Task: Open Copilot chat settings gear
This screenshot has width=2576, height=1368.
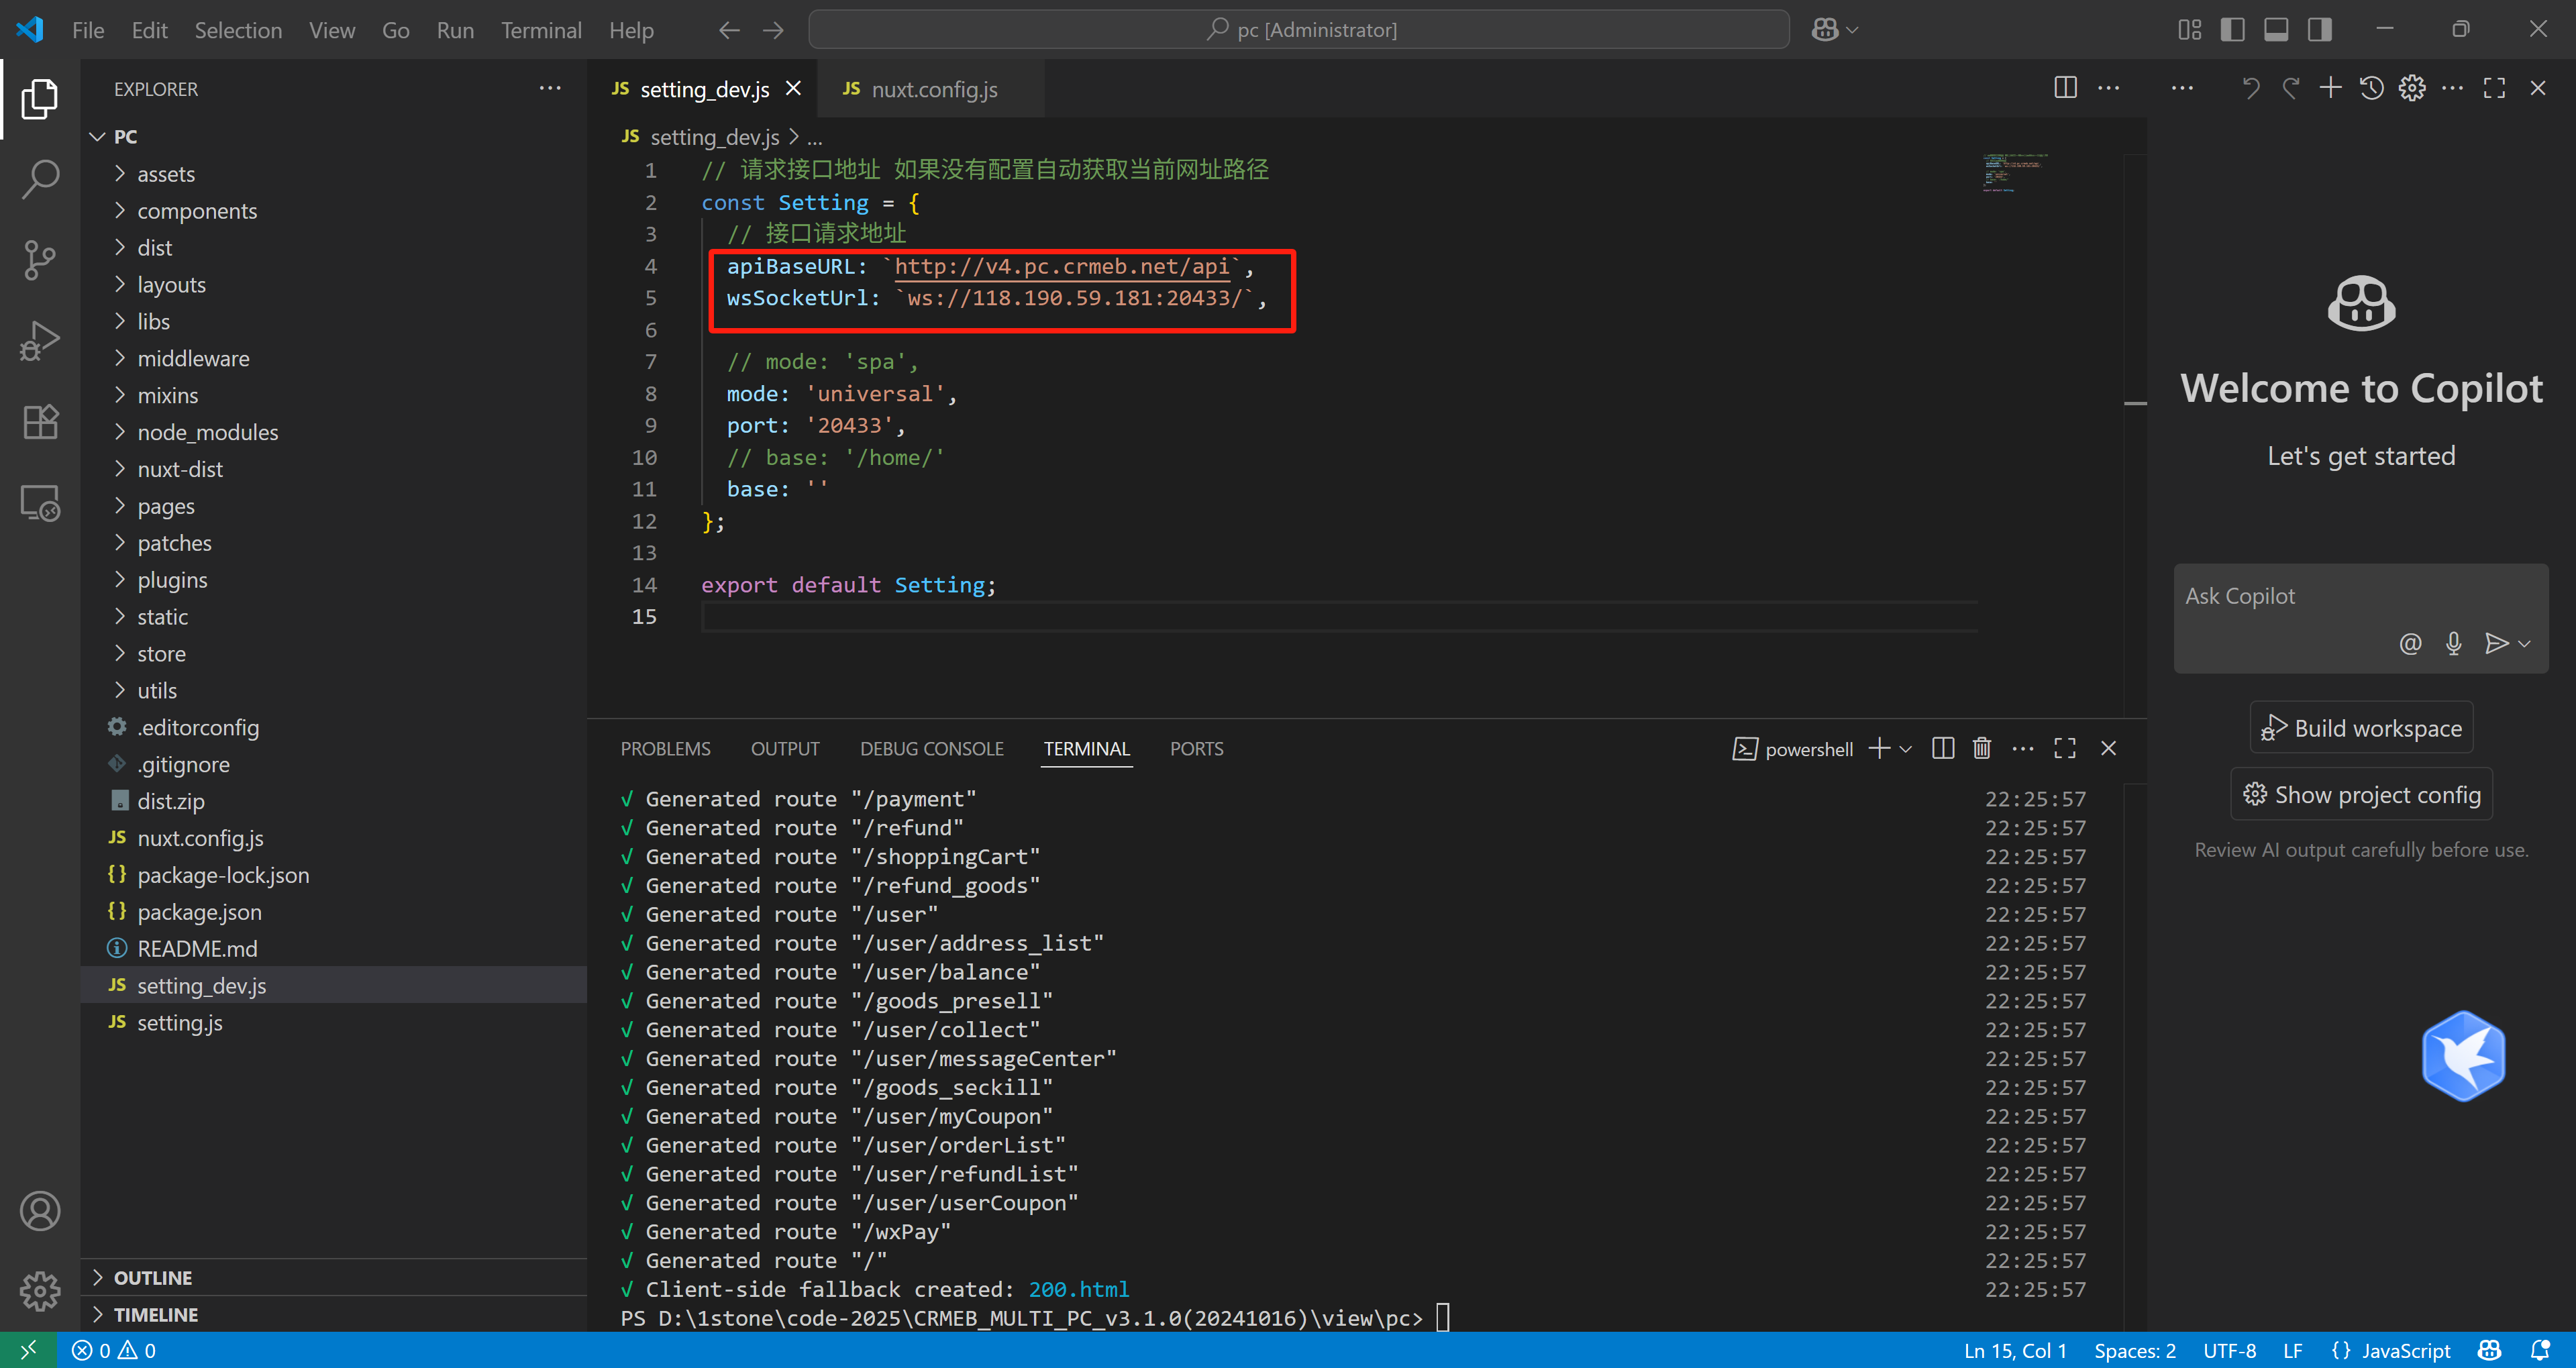Action: (2412, 88)
